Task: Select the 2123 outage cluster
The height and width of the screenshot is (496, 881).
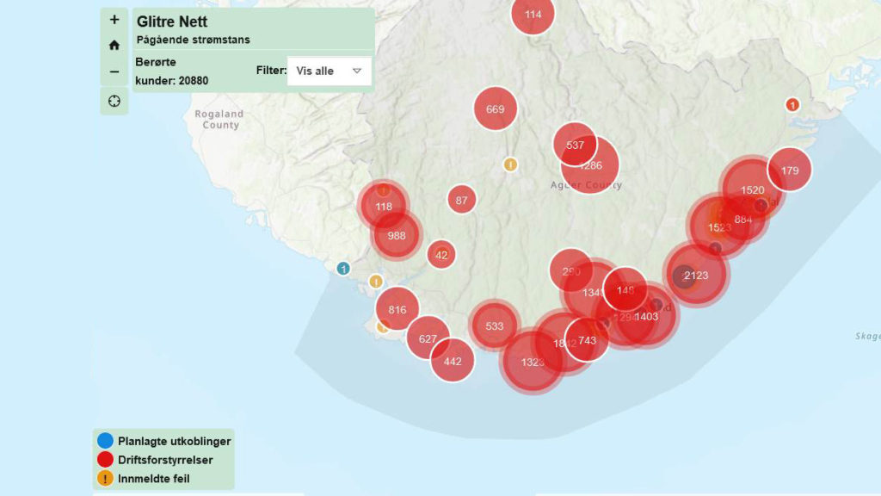Action: tap(694, 276)
